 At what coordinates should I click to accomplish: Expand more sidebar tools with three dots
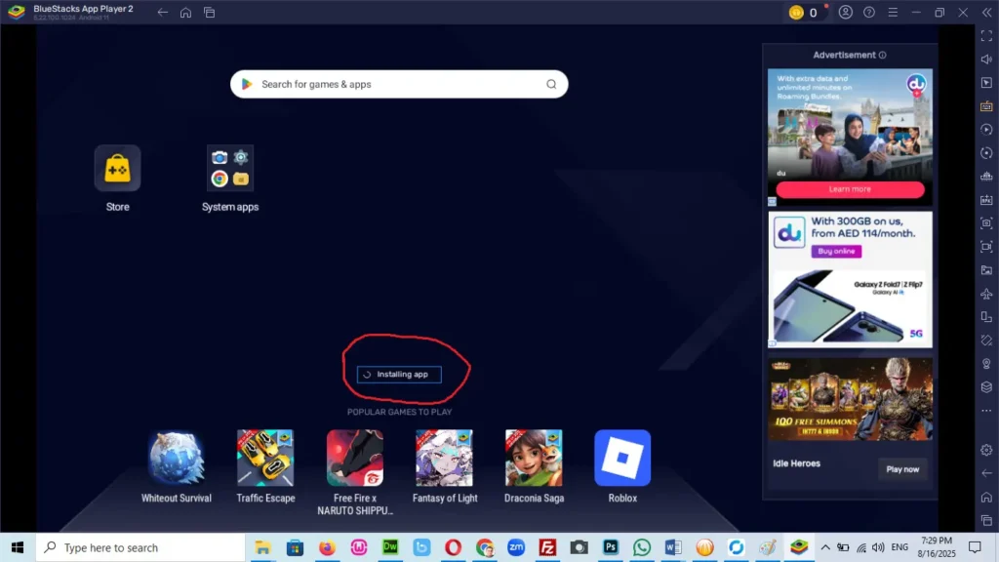point(986,411)
